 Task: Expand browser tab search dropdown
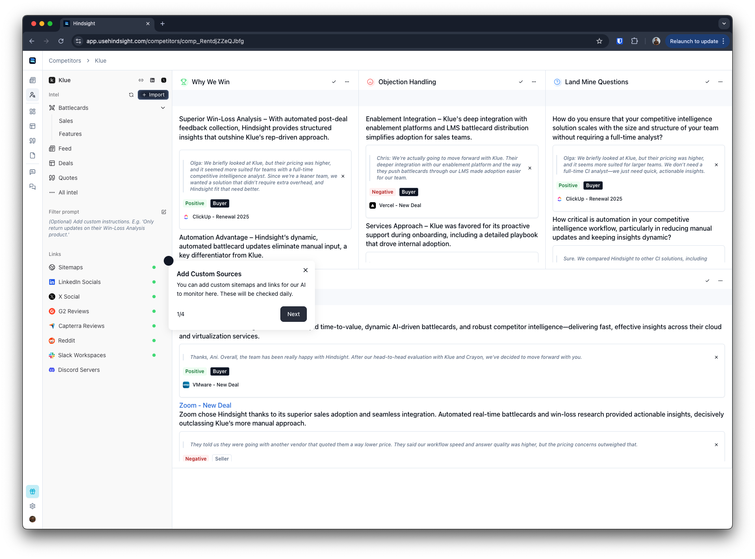tap(724, 24)
